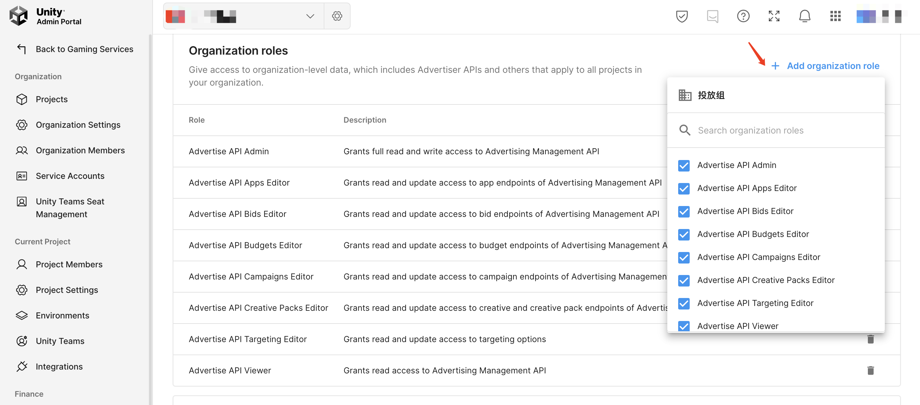This screenshot has width=920, height=405.
Task: Click Back to Gaming Services link
Action: click(x=85, y=49)
